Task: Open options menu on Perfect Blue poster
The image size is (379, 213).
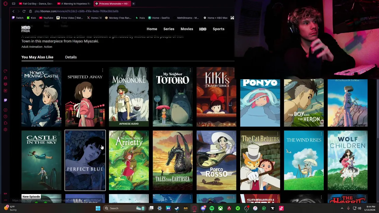Action: [102, 134]
